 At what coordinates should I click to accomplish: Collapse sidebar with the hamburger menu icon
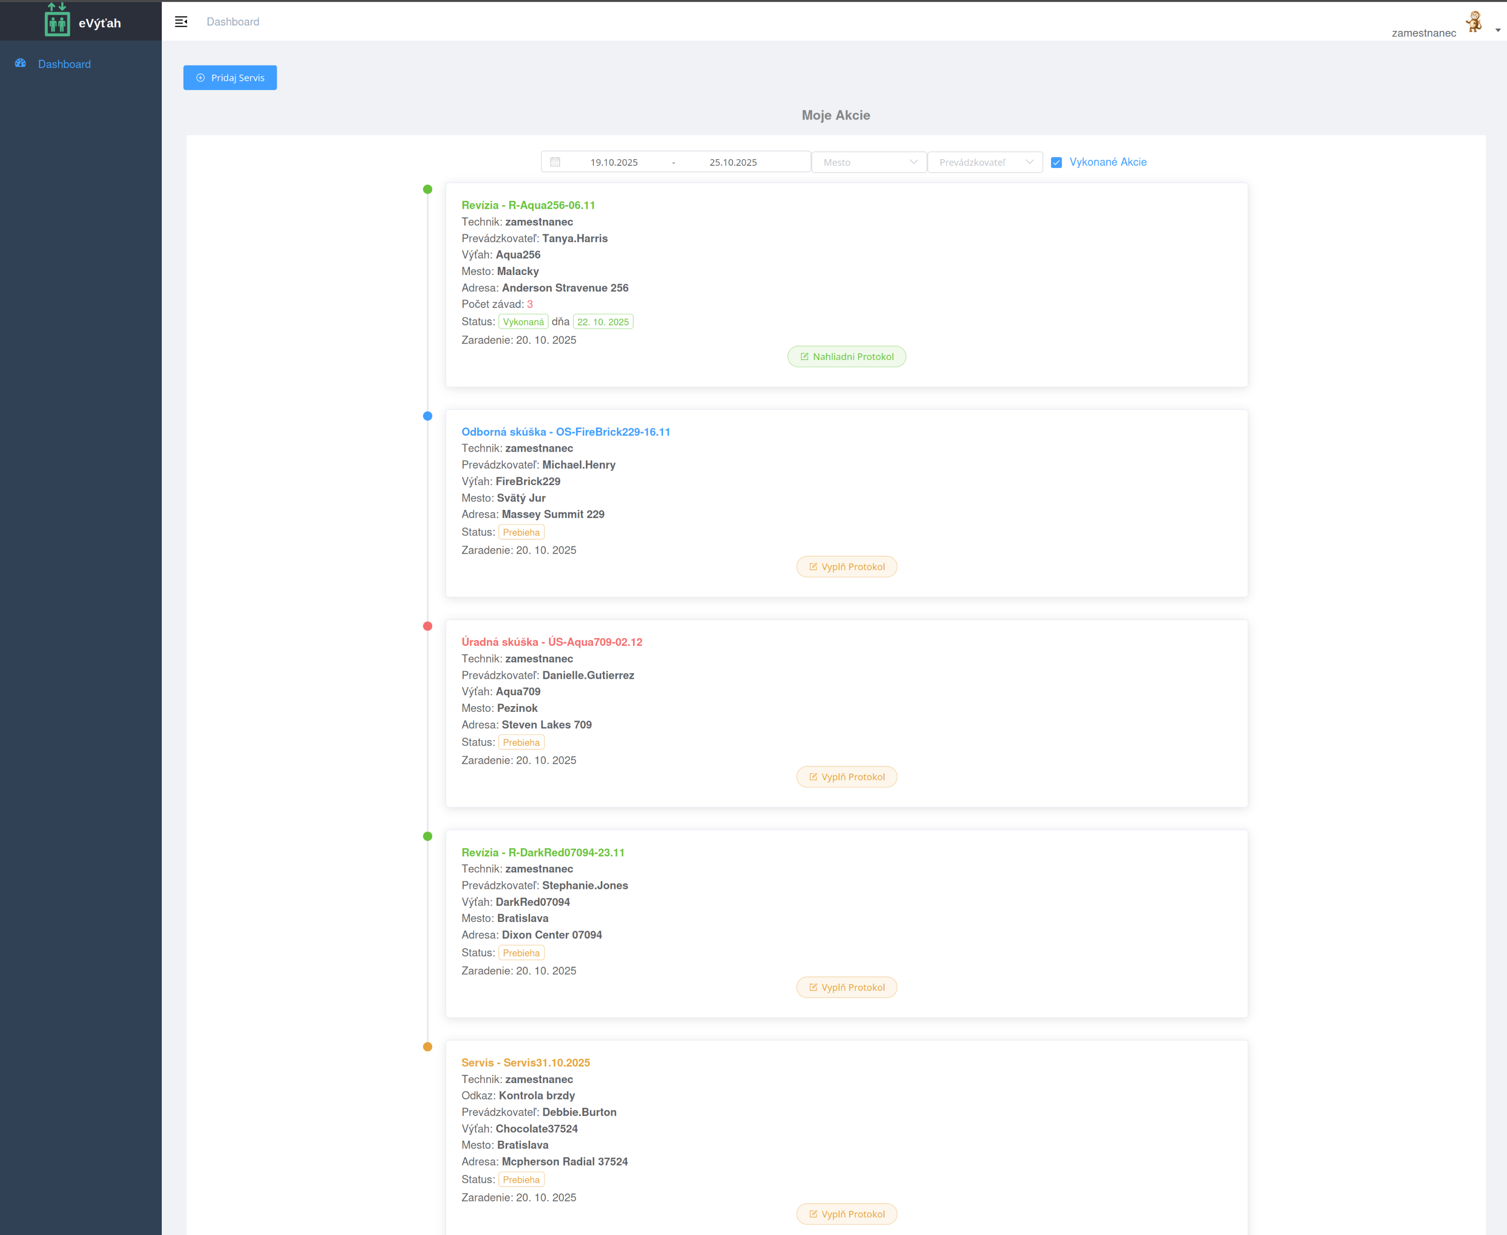pos(181,22)
